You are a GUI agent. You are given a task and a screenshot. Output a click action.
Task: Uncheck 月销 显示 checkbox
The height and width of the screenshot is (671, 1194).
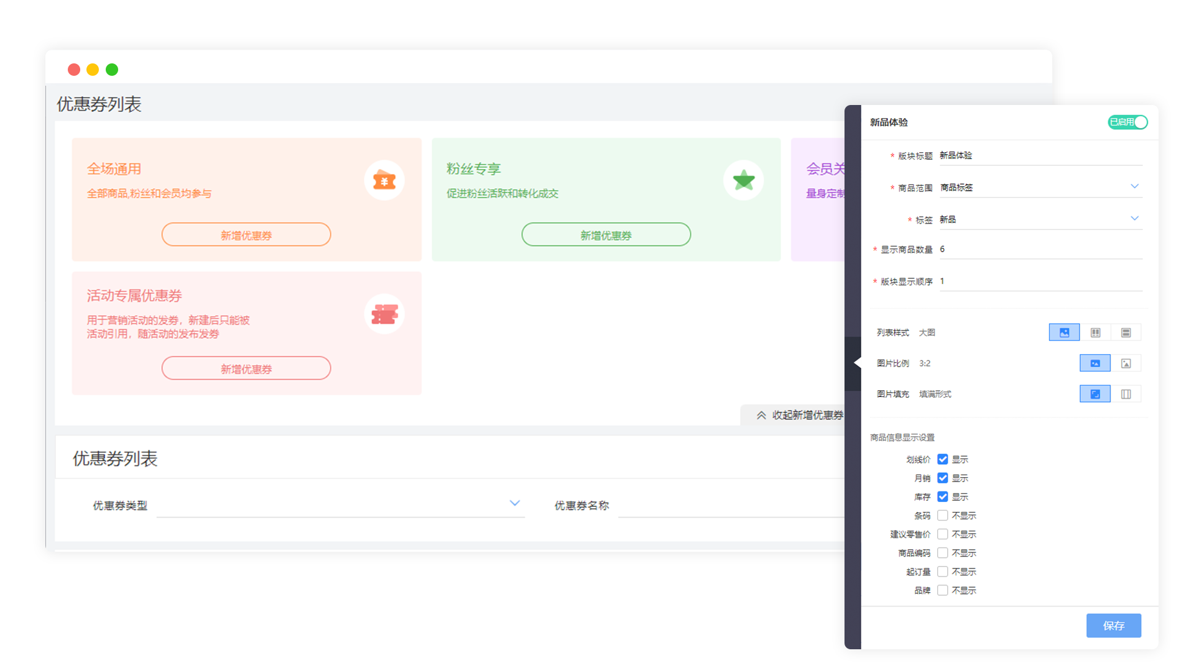[943, 478]
